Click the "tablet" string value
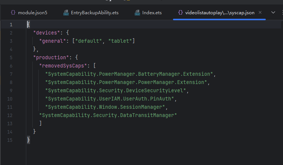 [x=120, y=41]
